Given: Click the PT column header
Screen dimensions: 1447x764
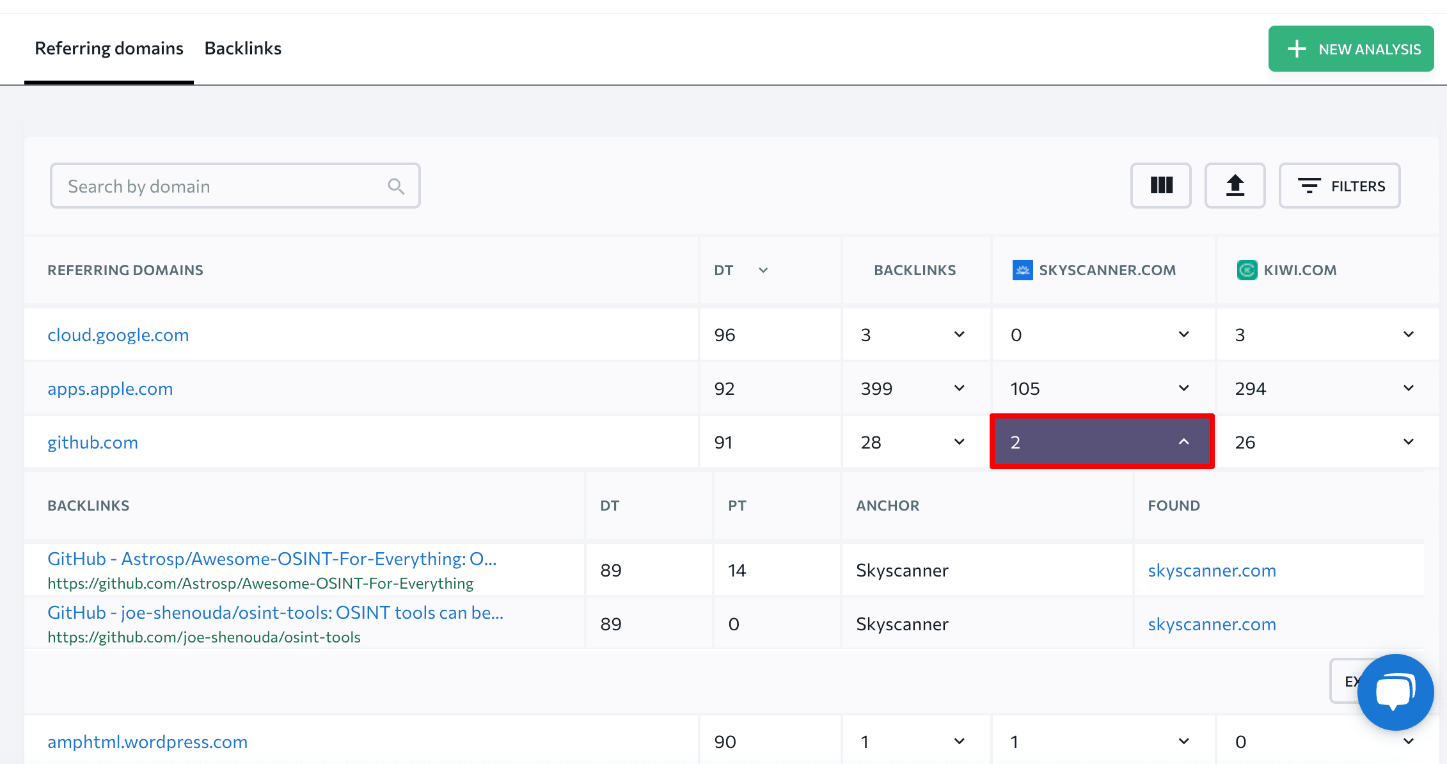Looking at the screenshot, I should tap(737, 505).
